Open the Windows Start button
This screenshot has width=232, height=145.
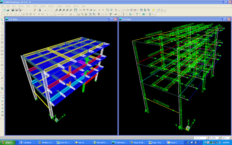tap(7, 143)
